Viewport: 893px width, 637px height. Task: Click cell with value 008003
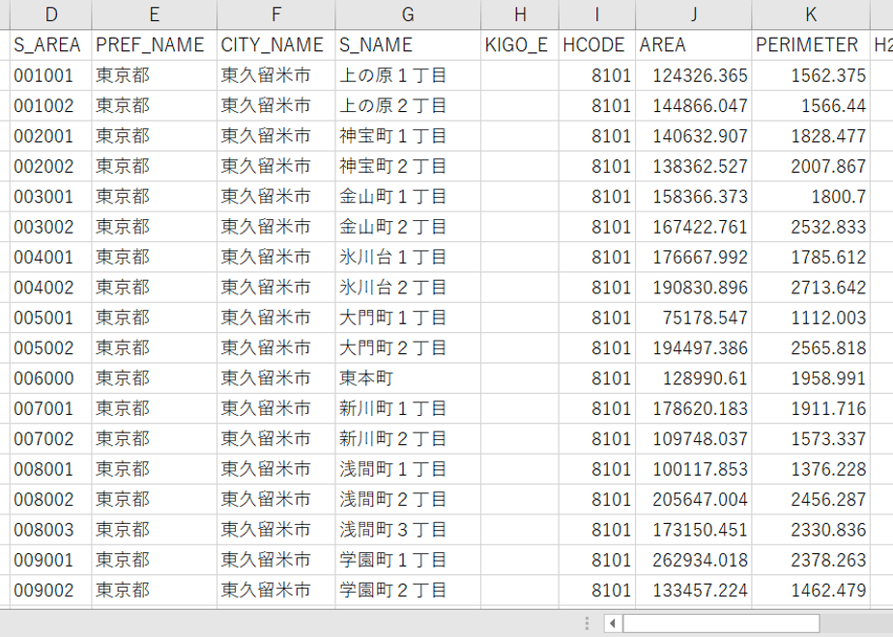50,530
